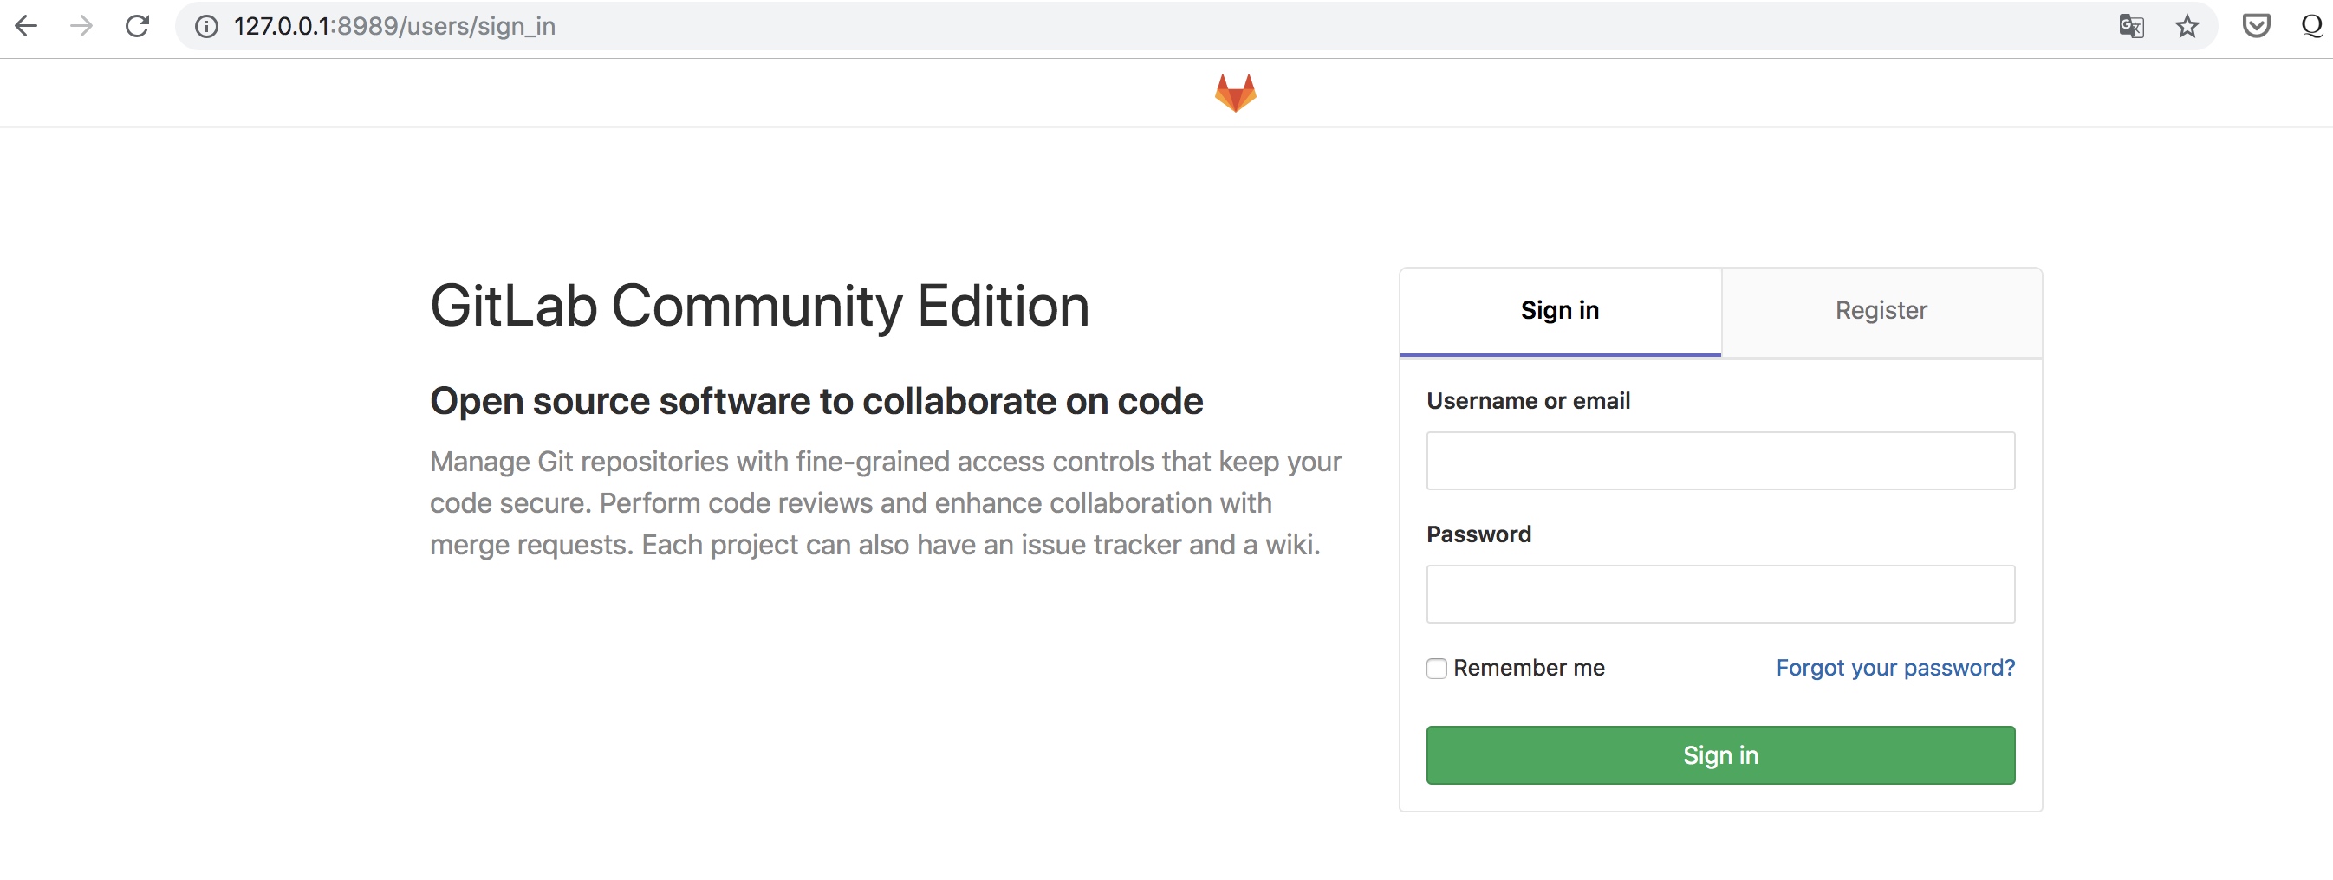The image size is (2333, 880).
Task: Open the Pocket extension icon
Action: click(2256, 25)
